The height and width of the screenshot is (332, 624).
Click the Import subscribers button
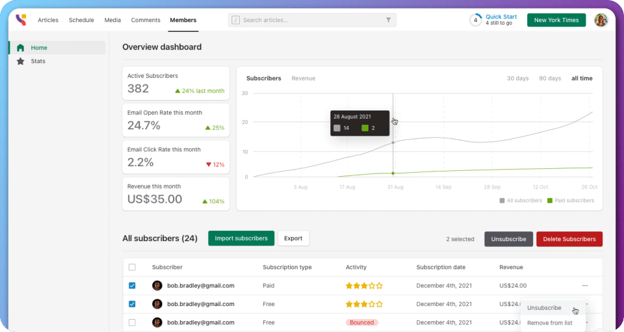tap(241, 238)
